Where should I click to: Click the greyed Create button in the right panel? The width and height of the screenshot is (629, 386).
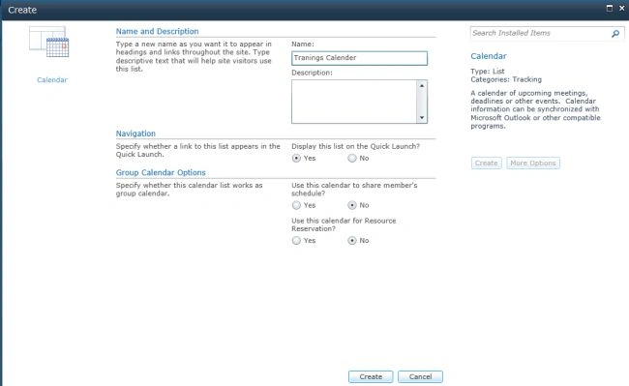486,163
